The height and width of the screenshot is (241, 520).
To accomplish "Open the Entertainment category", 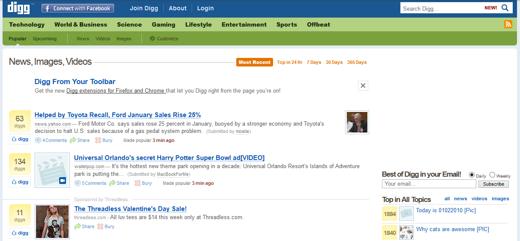I will click(x=244, y=24).
